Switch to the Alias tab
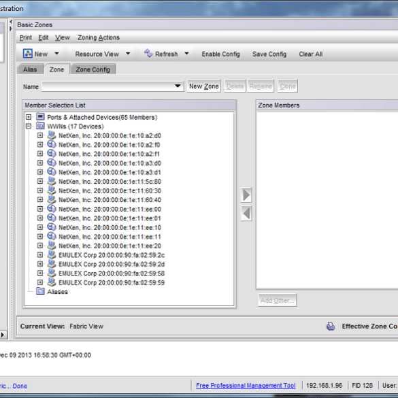The height and width of the screenshot is (398, 398). pos(30,69)
